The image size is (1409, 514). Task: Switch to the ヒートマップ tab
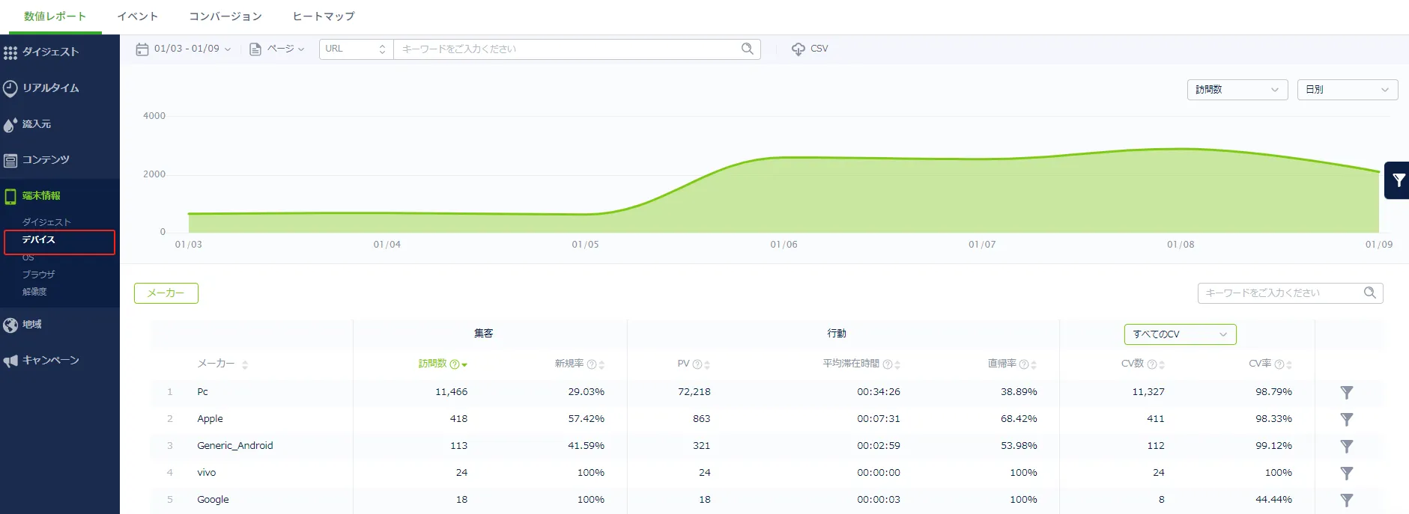tap(324, 16)
